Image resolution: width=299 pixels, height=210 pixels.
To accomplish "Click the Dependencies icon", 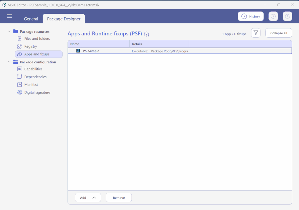I will 20,77.
